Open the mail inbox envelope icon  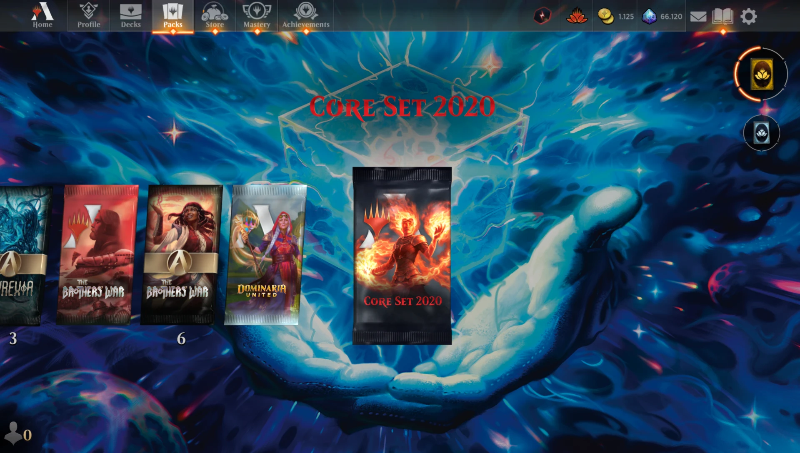click(x=698, y=17)
